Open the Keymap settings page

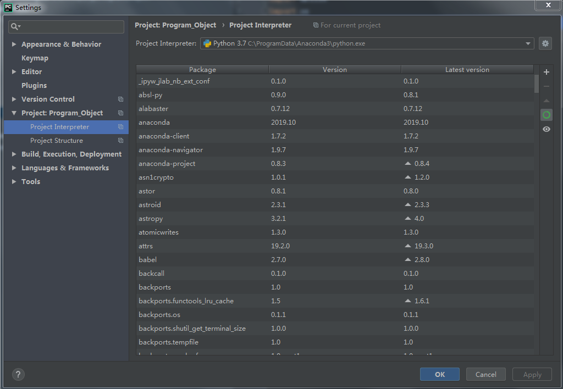pyautogui.click(x=35, y=58)
